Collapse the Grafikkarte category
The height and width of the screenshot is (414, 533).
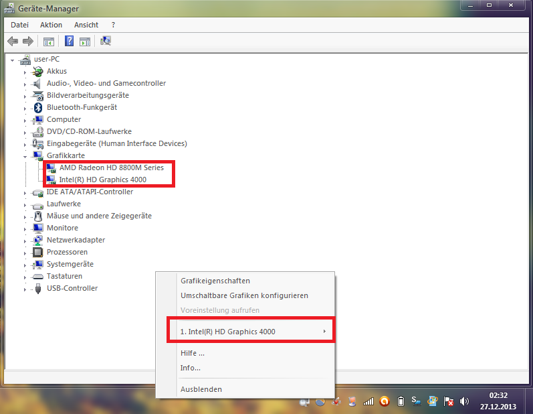(x=25, y=157)
